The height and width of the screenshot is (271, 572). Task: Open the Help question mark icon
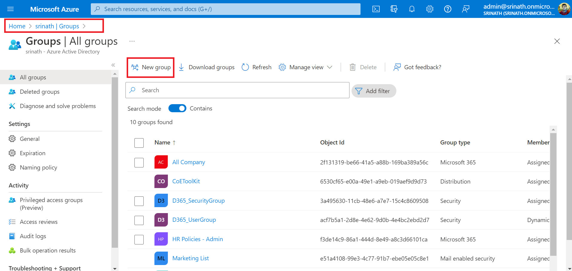click(447, 9)
